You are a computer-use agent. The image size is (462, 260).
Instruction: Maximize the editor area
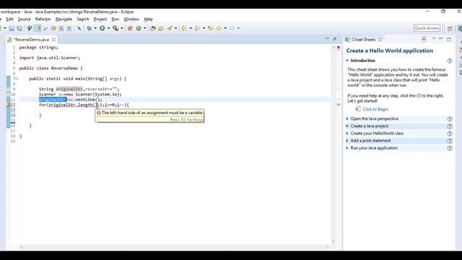[335, 39]
